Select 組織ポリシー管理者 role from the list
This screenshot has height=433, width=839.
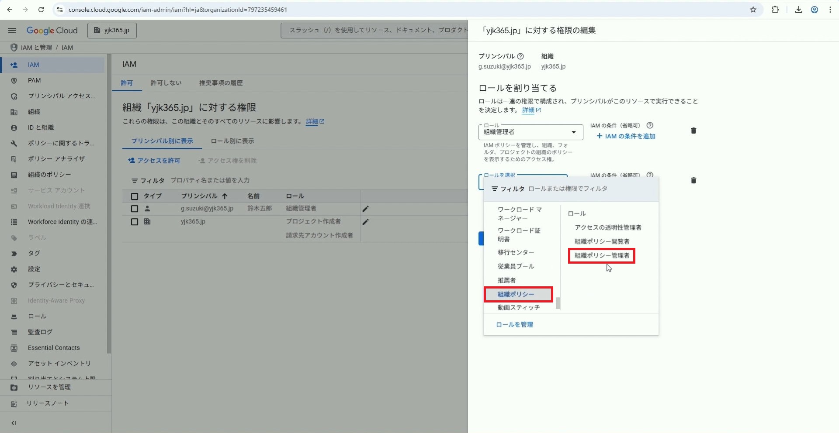pos(602,255)
